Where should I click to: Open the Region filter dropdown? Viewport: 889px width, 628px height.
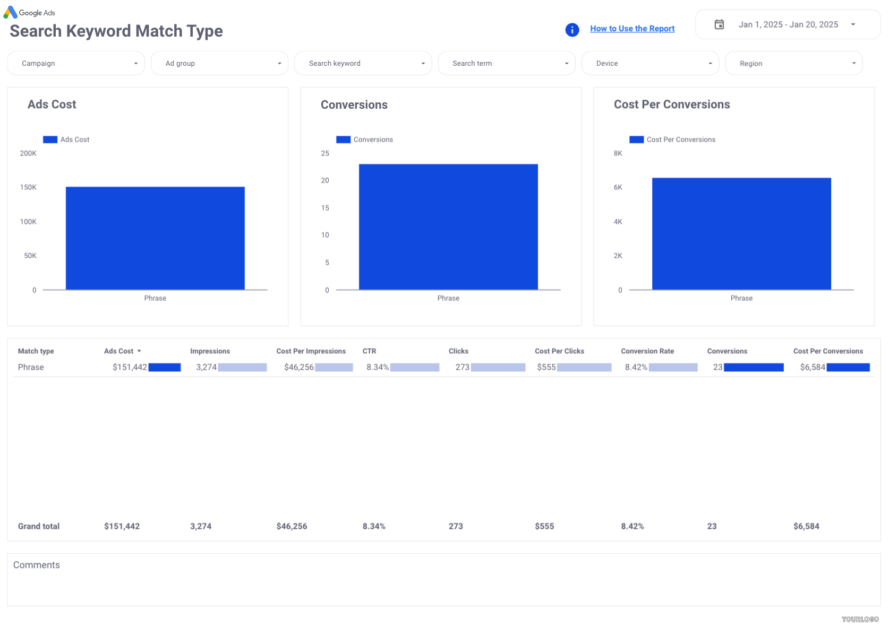click(793, 63)
